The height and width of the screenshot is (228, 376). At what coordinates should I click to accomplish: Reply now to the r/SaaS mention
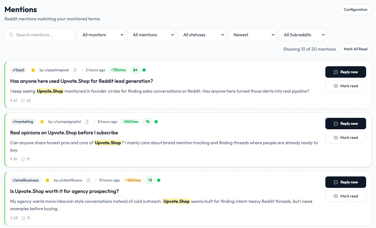point(345,72)
